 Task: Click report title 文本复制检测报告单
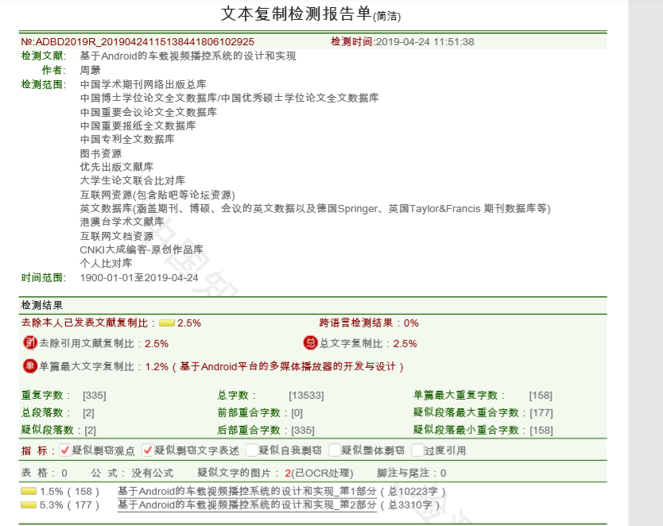click(296, 14)
